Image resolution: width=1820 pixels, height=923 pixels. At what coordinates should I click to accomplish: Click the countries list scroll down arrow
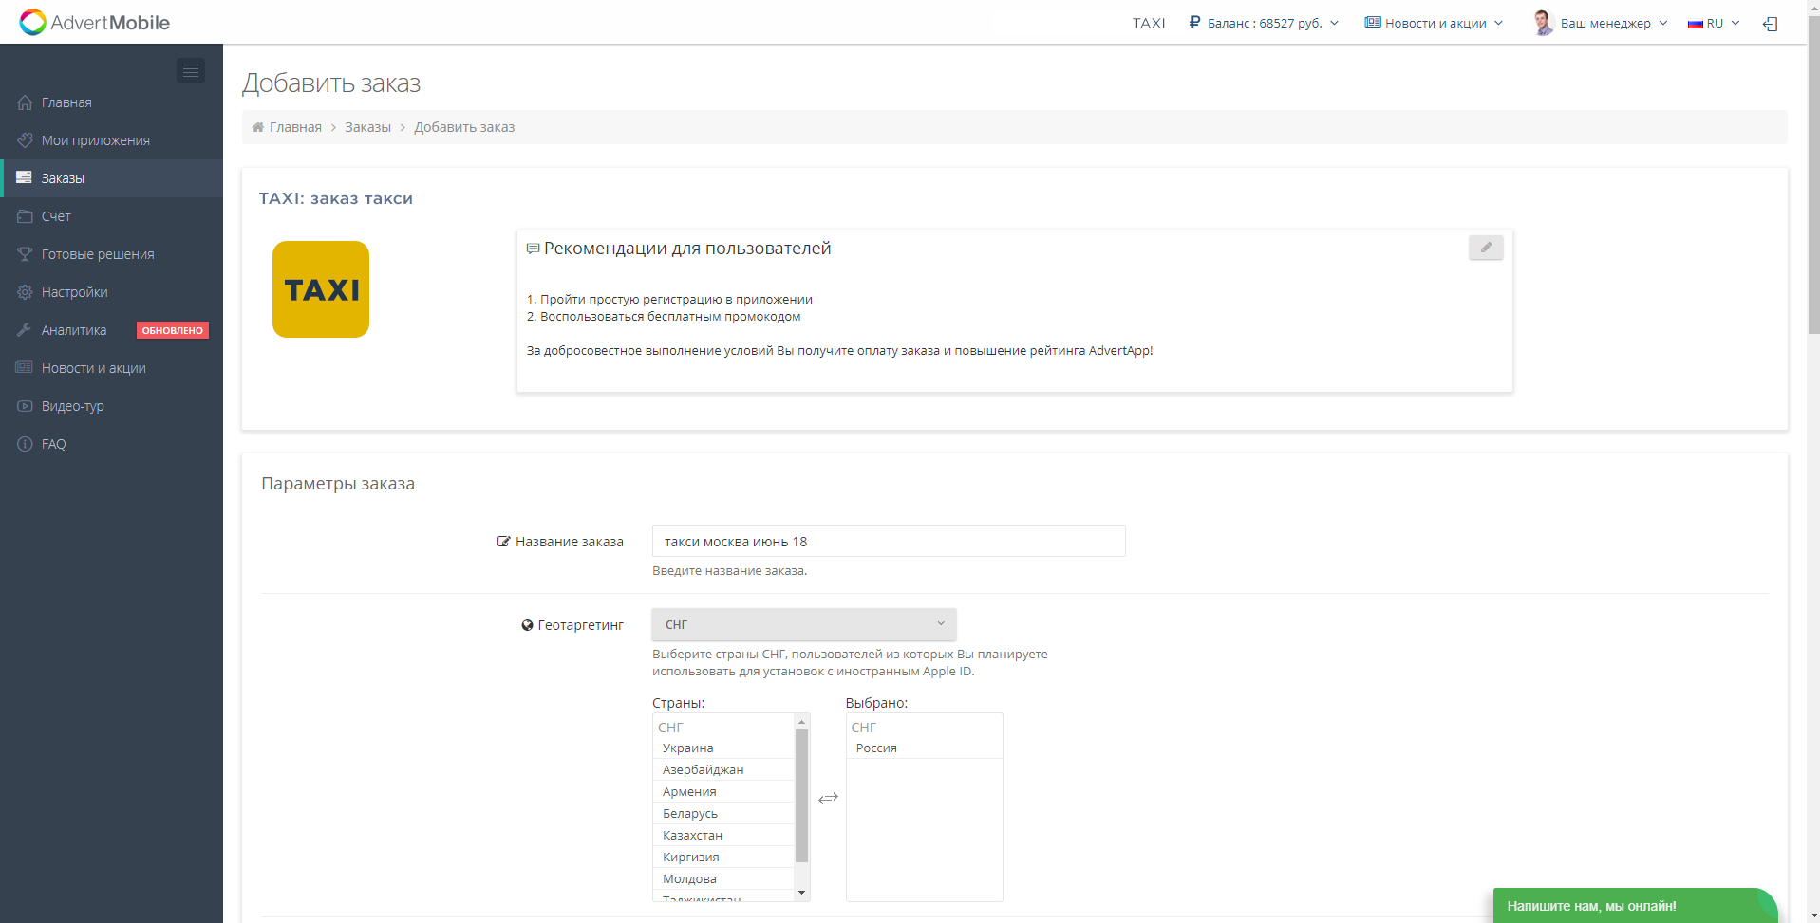point(801,893)
